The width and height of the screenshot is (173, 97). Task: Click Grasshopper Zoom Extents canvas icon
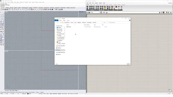pyautogui.click(x=101, y=12)
